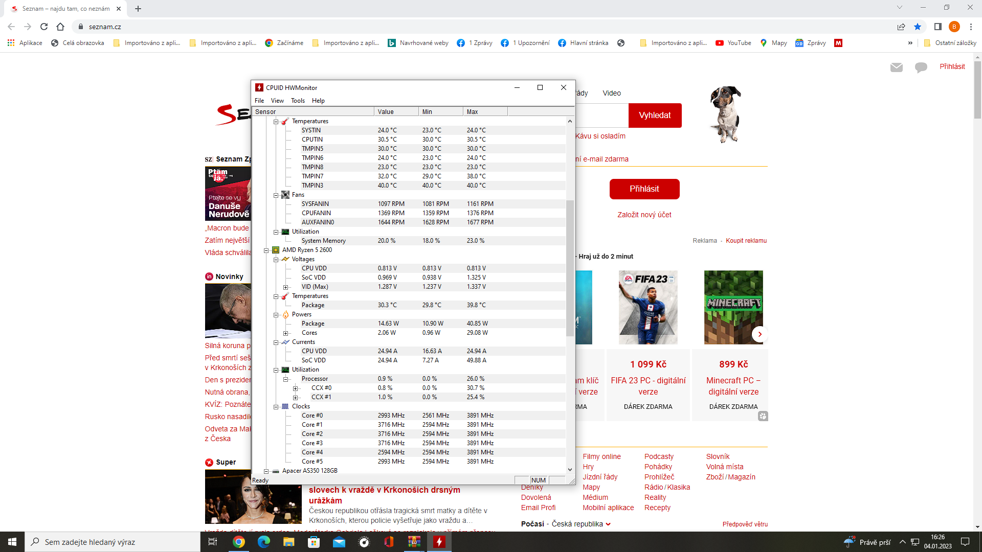This screenshot has width=982, height=552.
Task: Open Microsoft Store from taskbar
Action: coord(314,542)
